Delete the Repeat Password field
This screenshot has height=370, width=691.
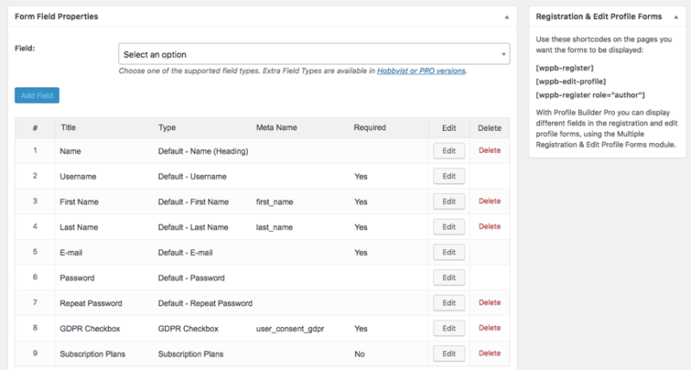[x=490, y=303]
